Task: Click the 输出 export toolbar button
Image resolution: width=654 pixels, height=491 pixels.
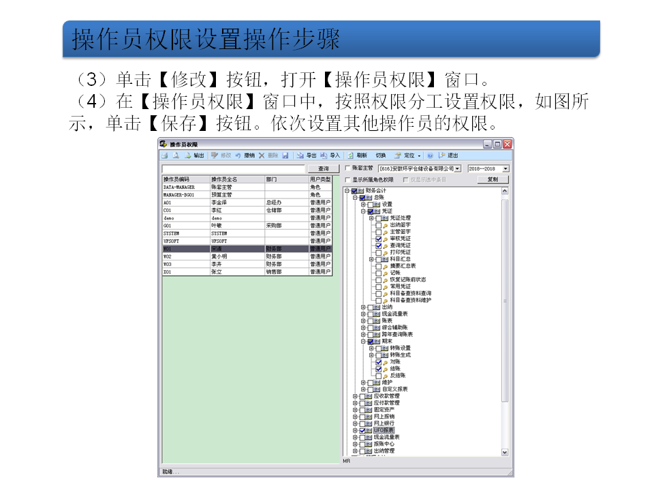Action: (195, 155)
